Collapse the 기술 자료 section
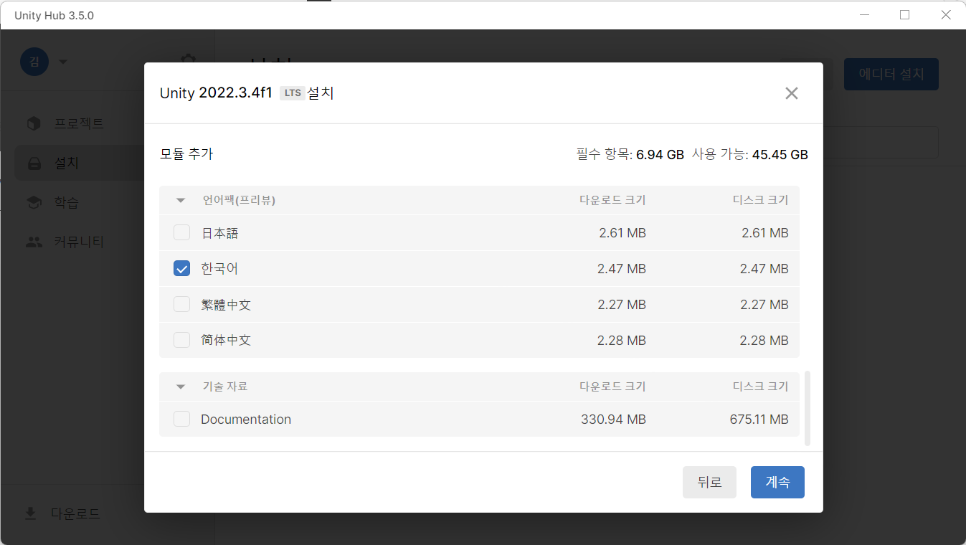Screen dimensions: 966x545 [181, 387]
